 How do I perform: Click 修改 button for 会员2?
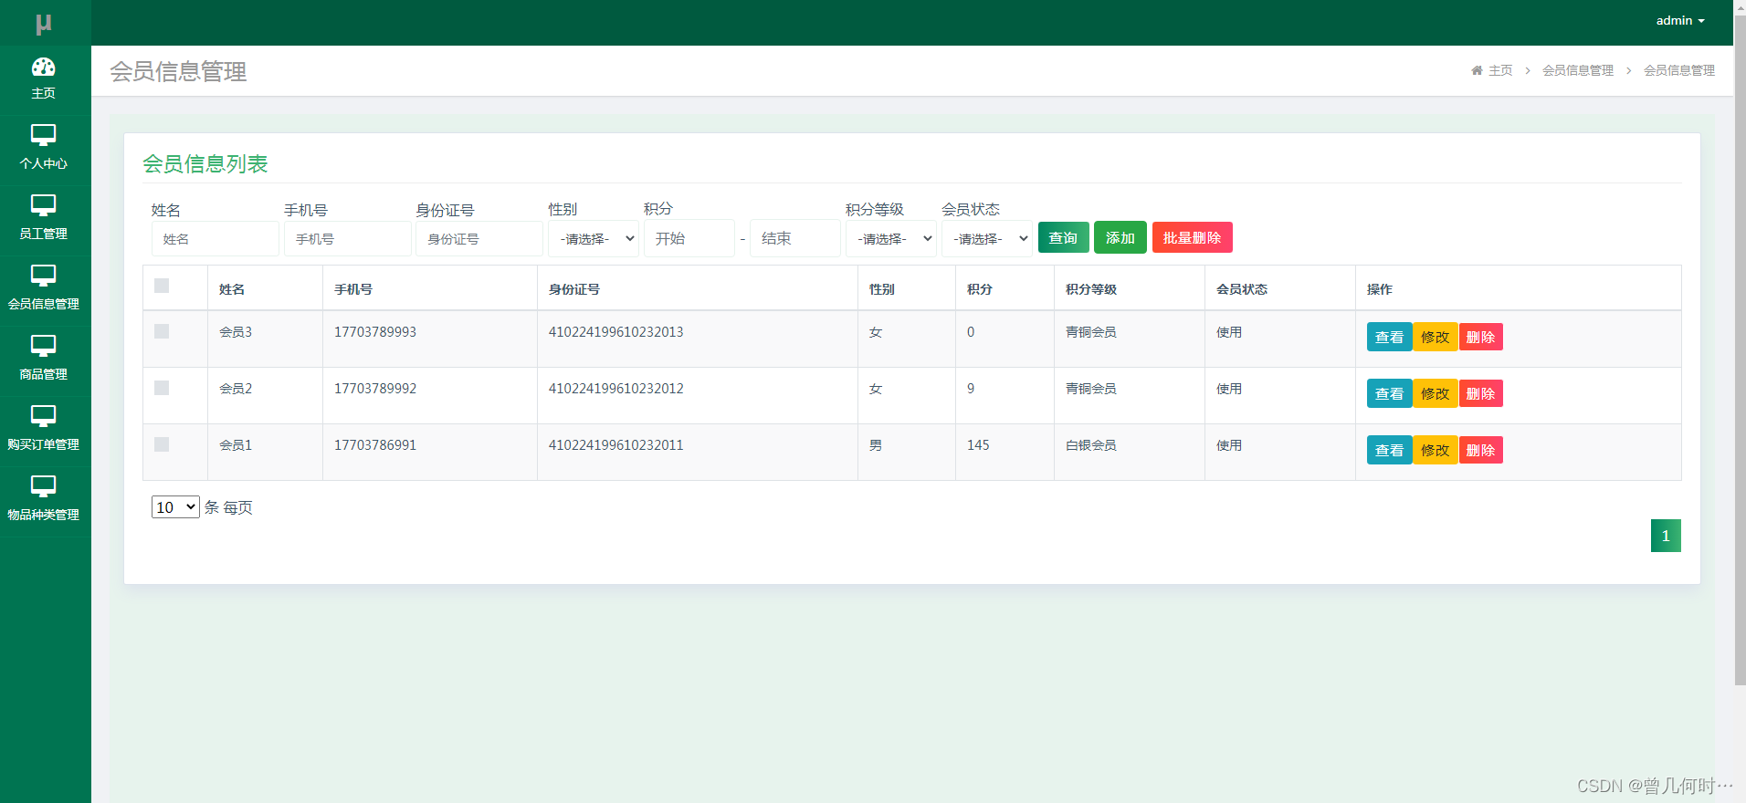[1435, 393]
